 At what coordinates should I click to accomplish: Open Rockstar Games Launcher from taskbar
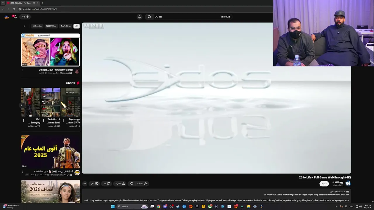[x=203, y=206]
